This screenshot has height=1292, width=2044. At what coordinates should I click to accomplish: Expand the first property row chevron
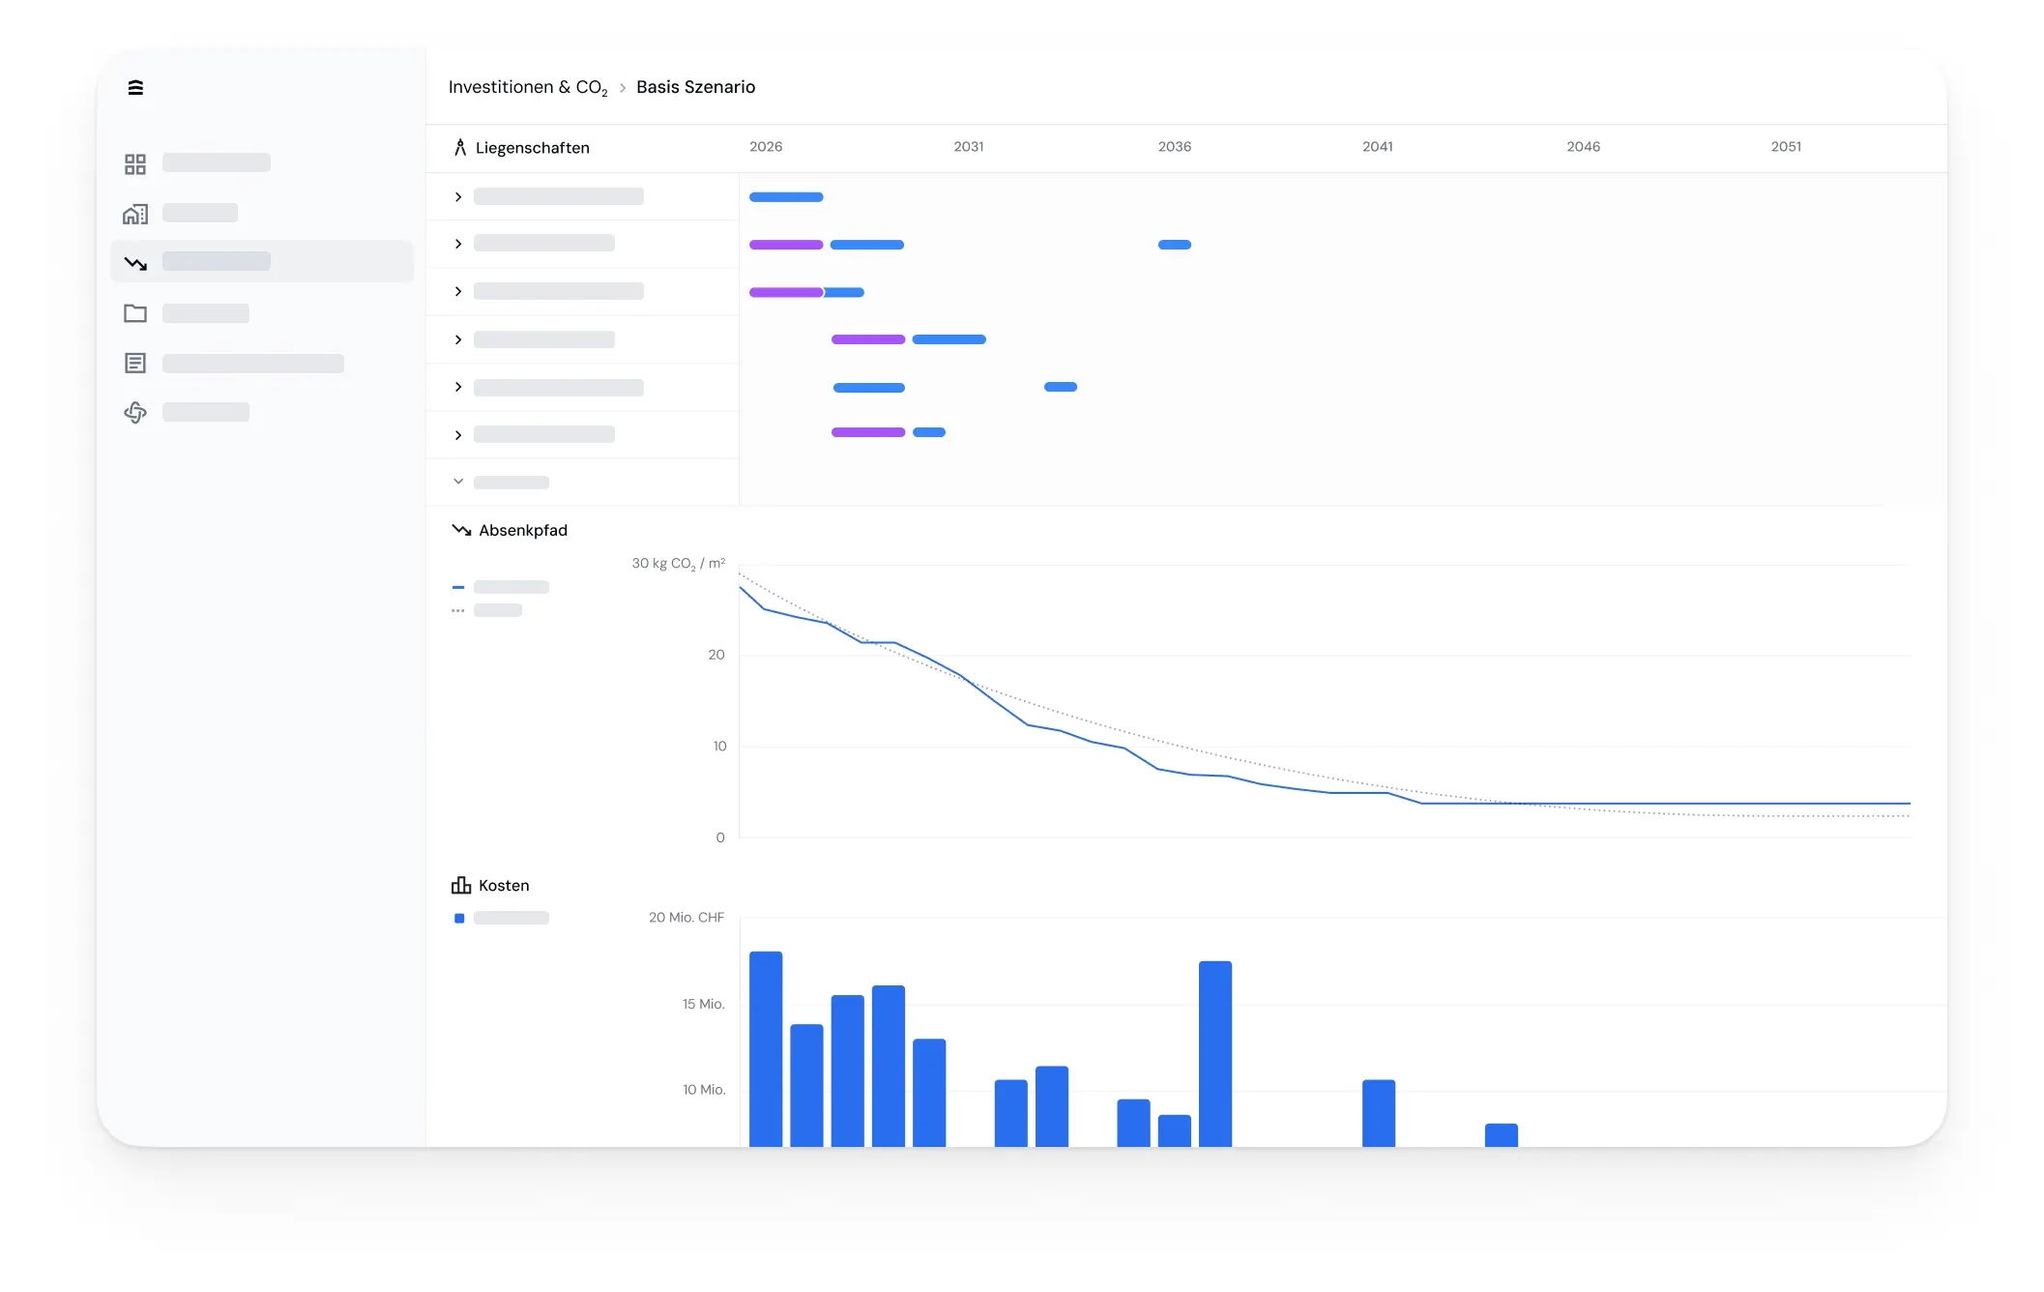click(458, 197)
